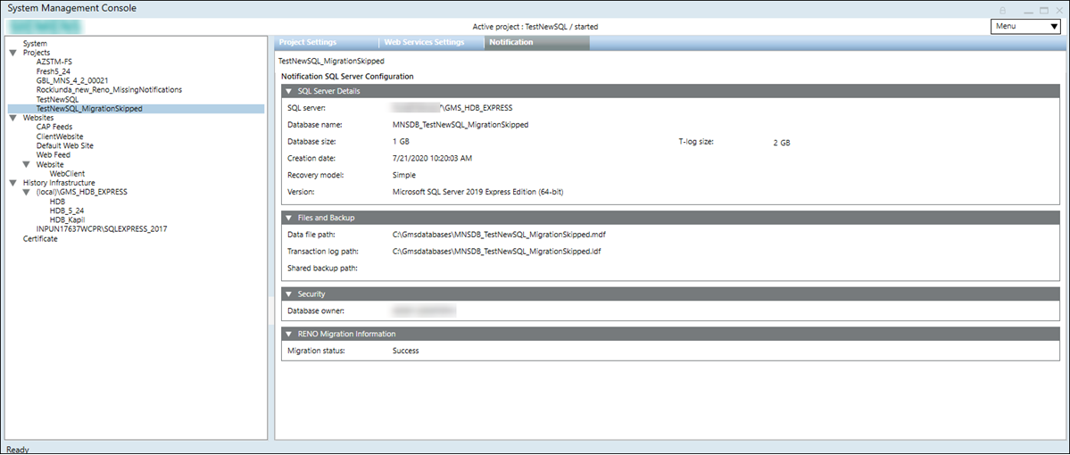
Task: Open the TestNewSQL project node
Action: coord(57,99)
